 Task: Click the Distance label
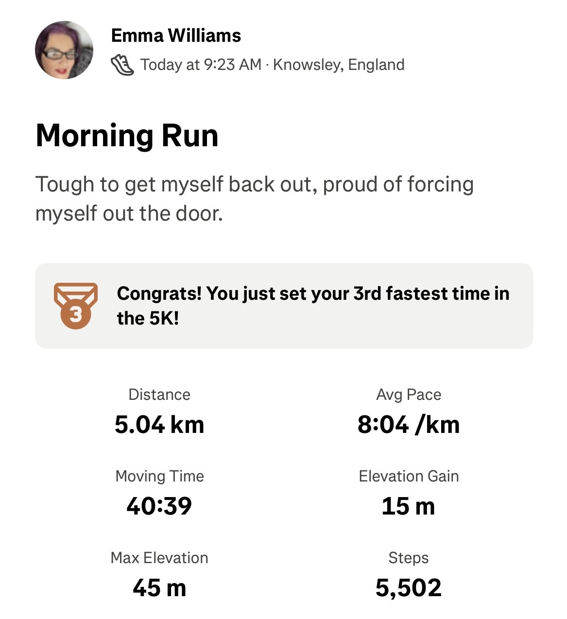pos(159,395)
